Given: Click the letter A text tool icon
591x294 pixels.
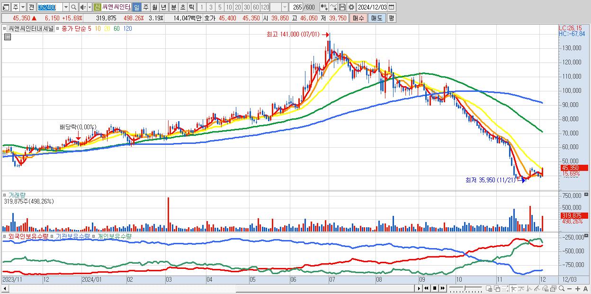Looking at the screenshot, I should (586, 288).
